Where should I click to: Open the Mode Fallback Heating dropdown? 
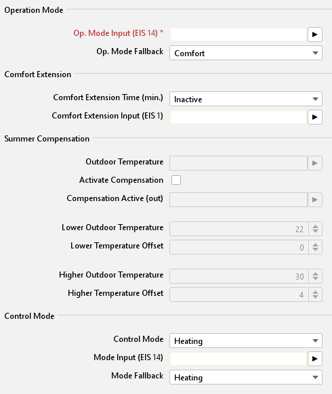[x=246, y=377]
